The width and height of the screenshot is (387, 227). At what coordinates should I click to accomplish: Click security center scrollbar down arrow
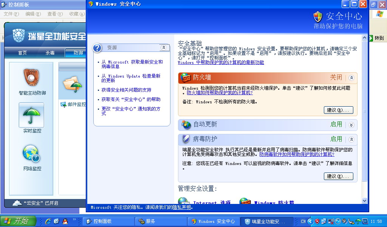pyautogui.click(x=365, y=201)
